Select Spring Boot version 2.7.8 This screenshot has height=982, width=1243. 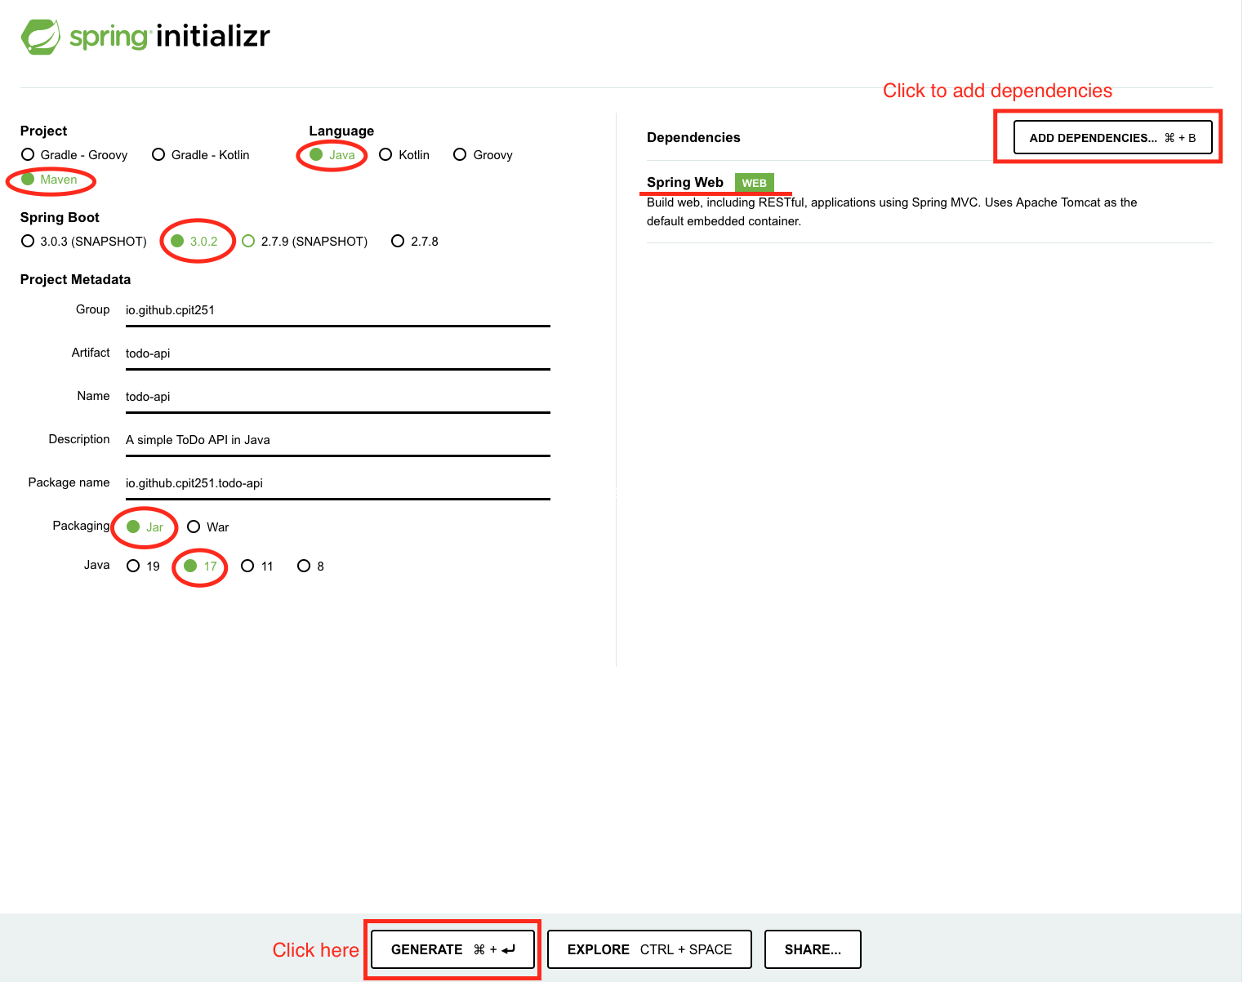tap(415, 242)
